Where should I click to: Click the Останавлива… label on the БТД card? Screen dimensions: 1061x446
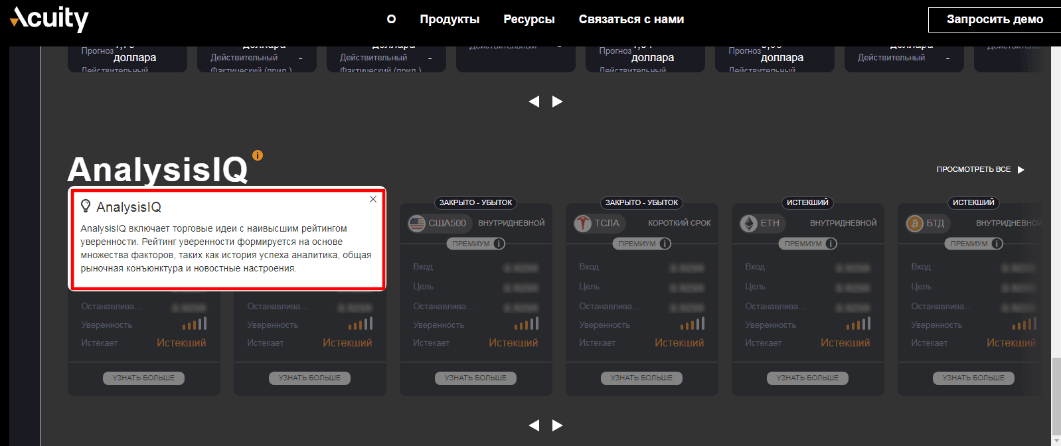[x=941, y=307]
